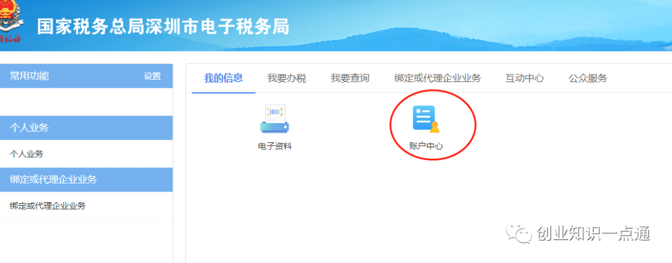The width and height of the screenshot is (672, 263).
Task: Switch to the 互动中心 tab
Action: pyautogui.click(x=525, y=78)
